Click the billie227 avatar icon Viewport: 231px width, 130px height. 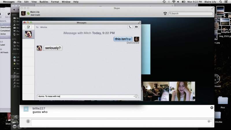[x=26, y=109]
